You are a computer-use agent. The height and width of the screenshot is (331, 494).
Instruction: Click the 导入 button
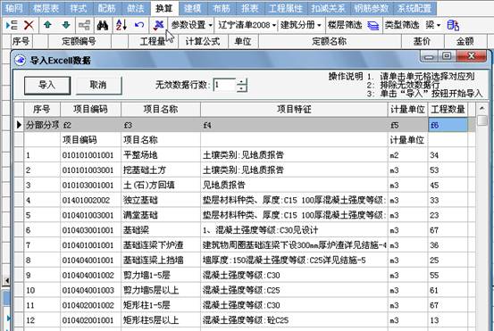click(x=47, y=86)
